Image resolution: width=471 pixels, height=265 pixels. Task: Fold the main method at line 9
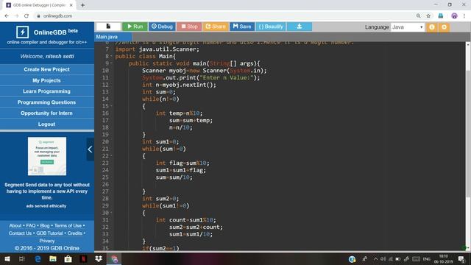tap(111, 63)
